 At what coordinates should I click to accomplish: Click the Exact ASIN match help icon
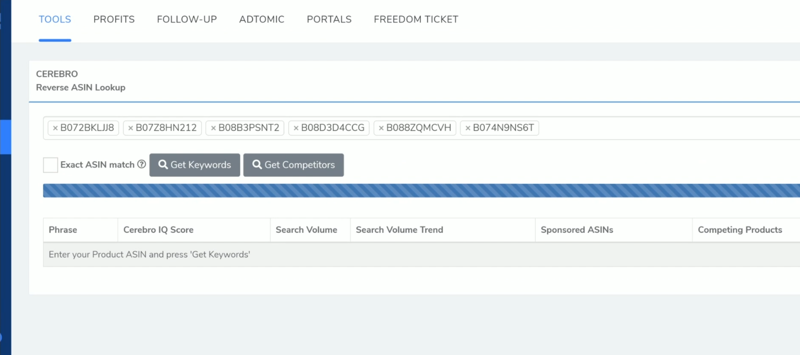tap(142, 164)
